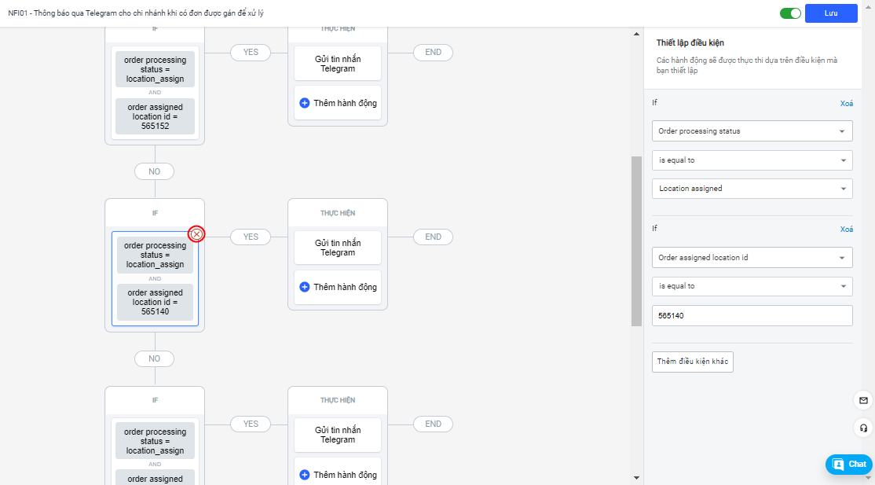Click the plus icon in top action block

click(x=305, y=103)
